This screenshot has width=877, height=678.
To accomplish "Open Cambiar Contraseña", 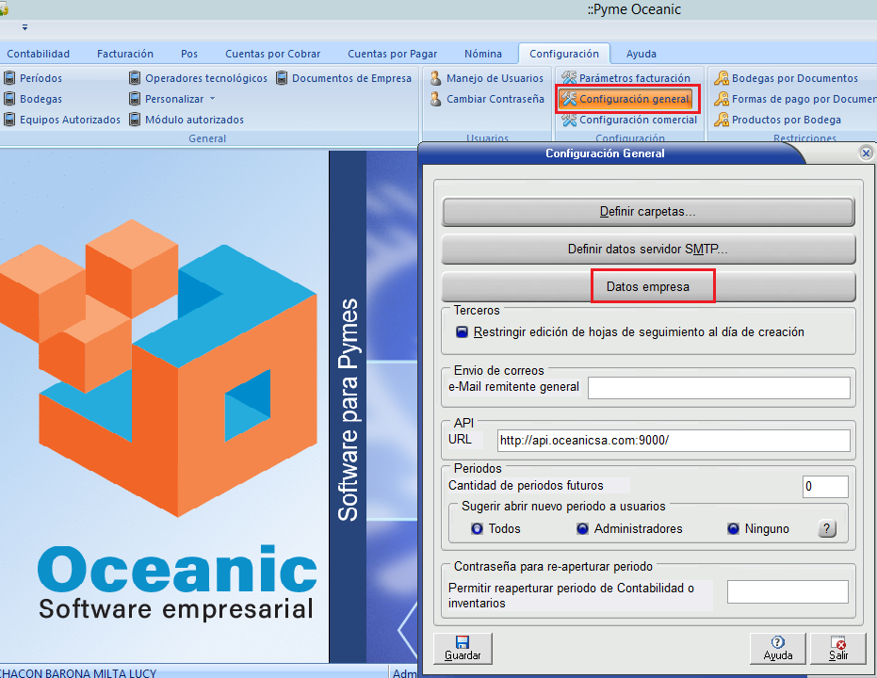I will click(x=495, y=99).
